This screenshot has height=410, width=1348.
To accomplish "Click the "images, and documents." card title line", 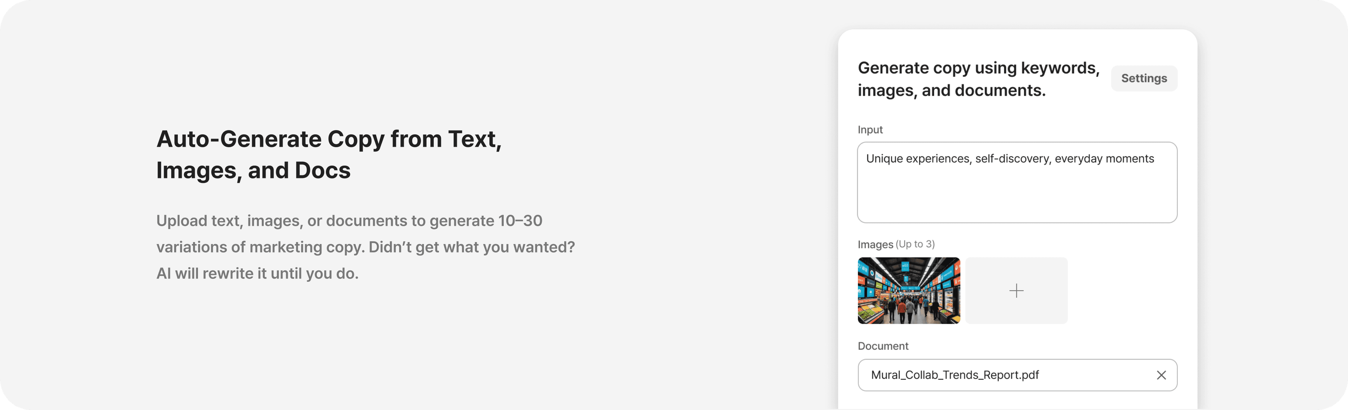I will (x=951, y=90).
